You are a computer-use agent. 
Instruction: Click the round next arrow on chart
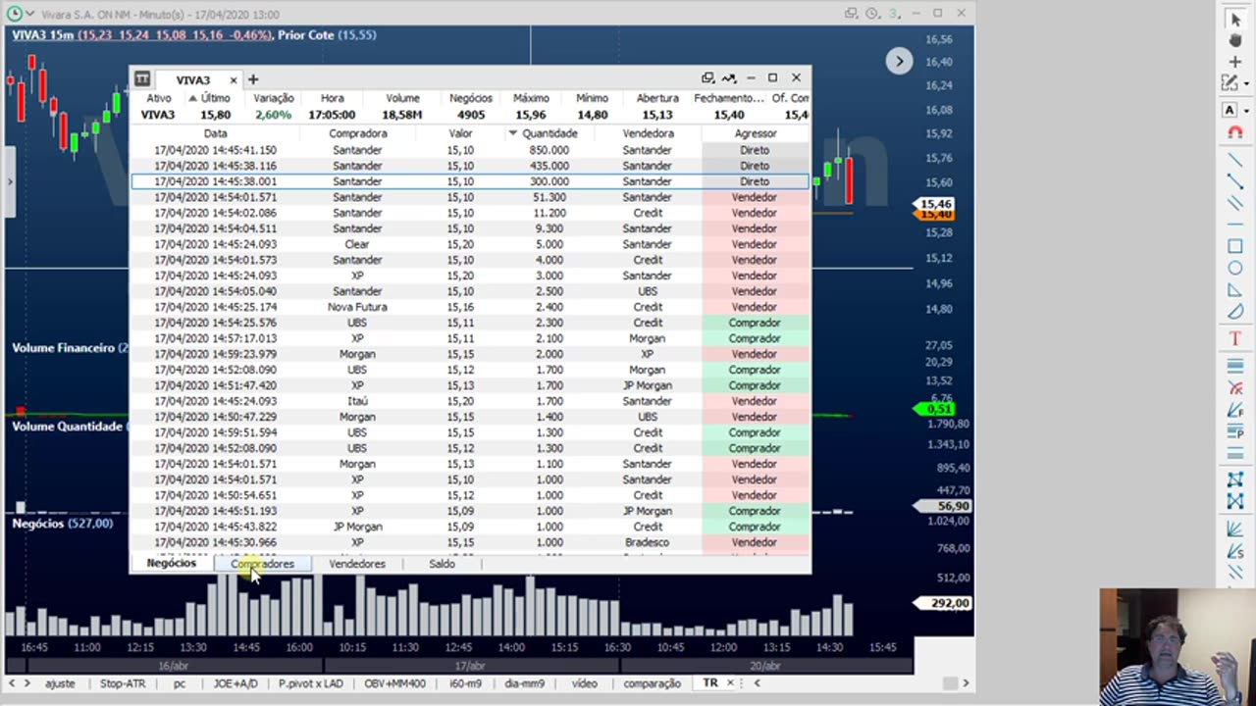tap(899, 61)
